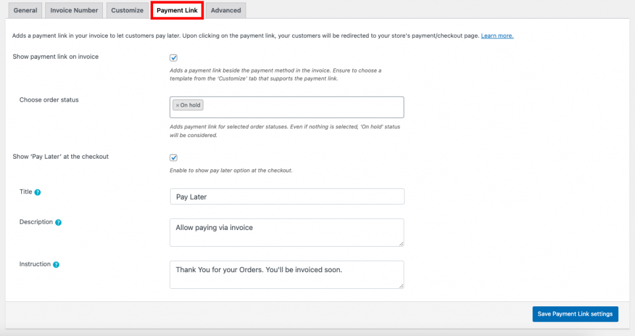
Task: Click inside the Instruction text area
Action: point(286,274)
